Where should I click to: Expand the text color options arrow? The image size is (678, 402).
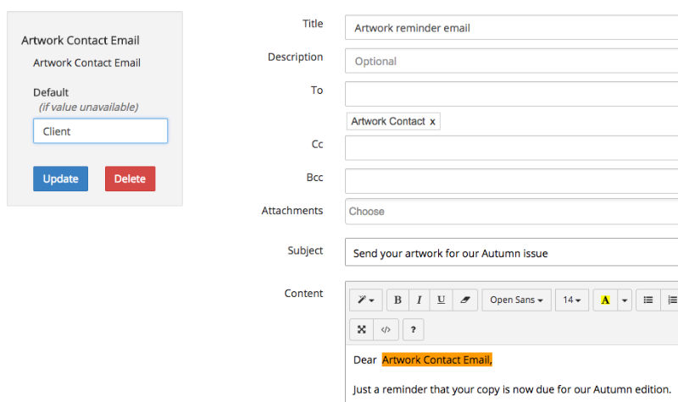(625, 300)
